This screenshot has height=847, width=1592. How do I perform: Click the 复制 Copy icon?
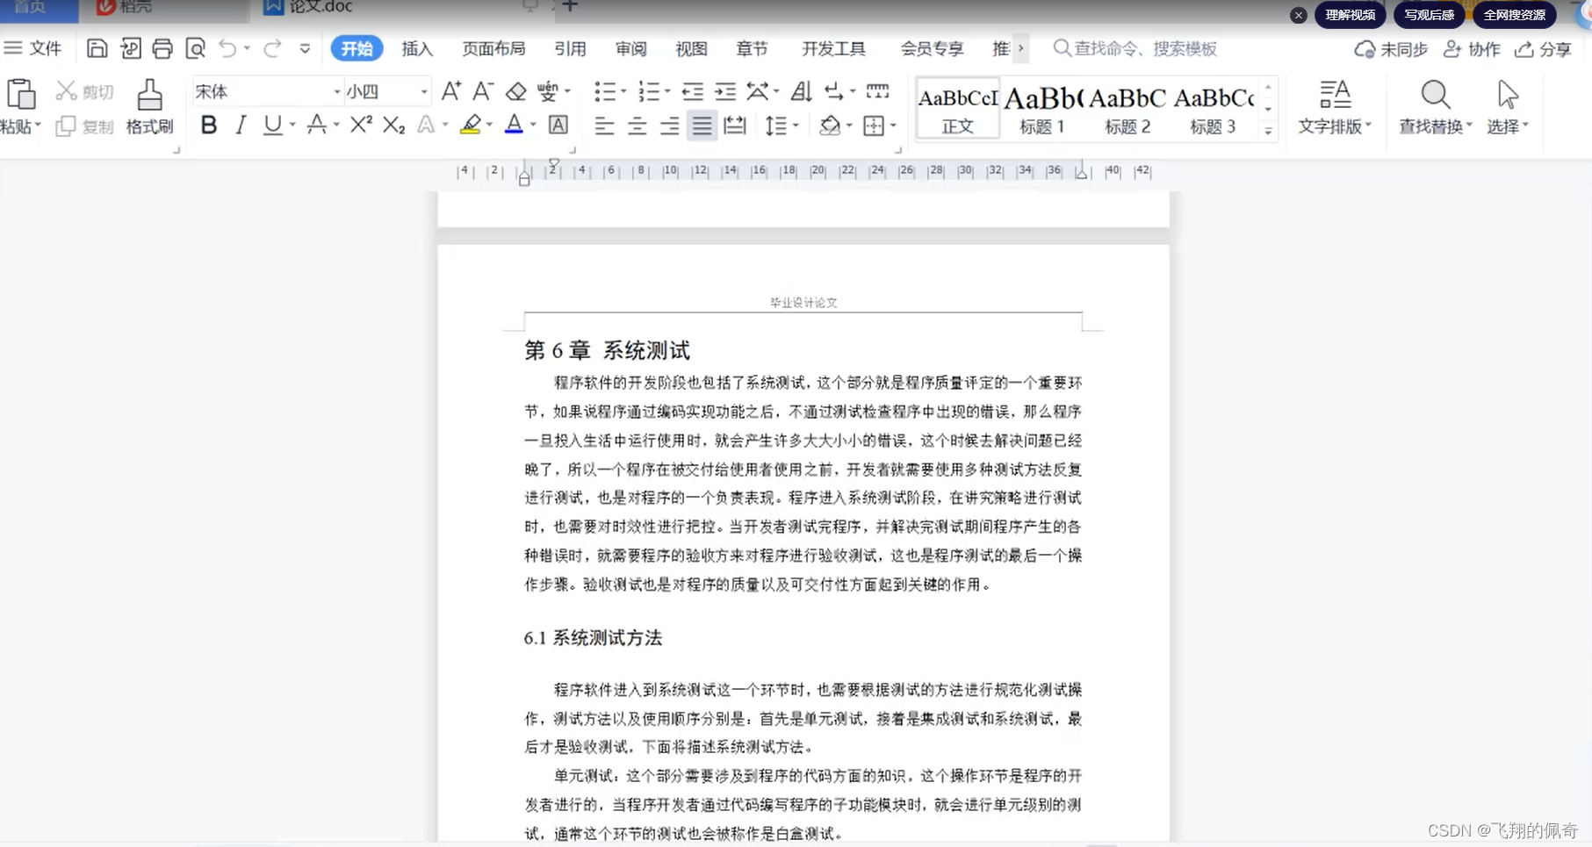(66, 126)
